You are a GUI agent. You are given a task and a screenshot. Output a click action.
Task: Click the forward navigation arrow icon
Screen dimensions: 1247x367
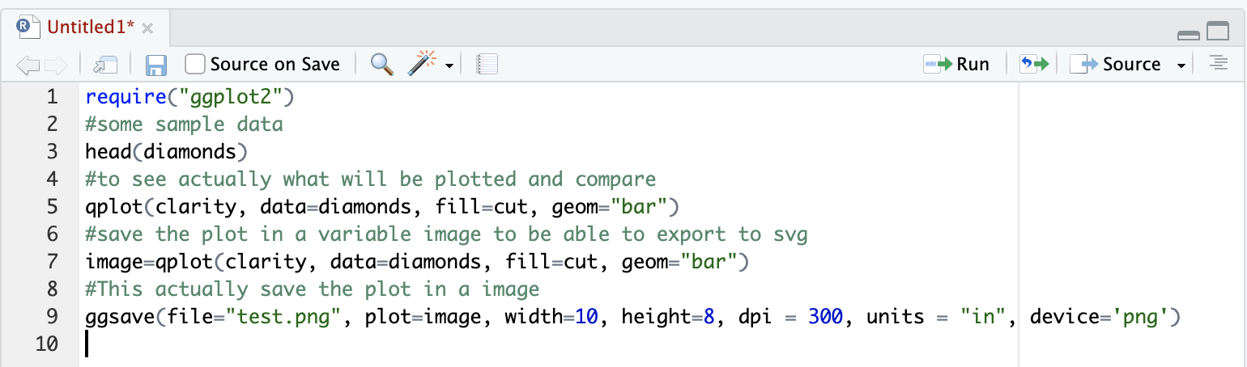coord(56,65)
